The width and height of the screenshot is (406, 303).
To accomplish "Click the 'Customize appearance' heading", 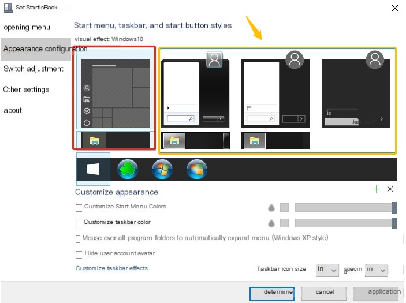I will (x=117, y=192).
